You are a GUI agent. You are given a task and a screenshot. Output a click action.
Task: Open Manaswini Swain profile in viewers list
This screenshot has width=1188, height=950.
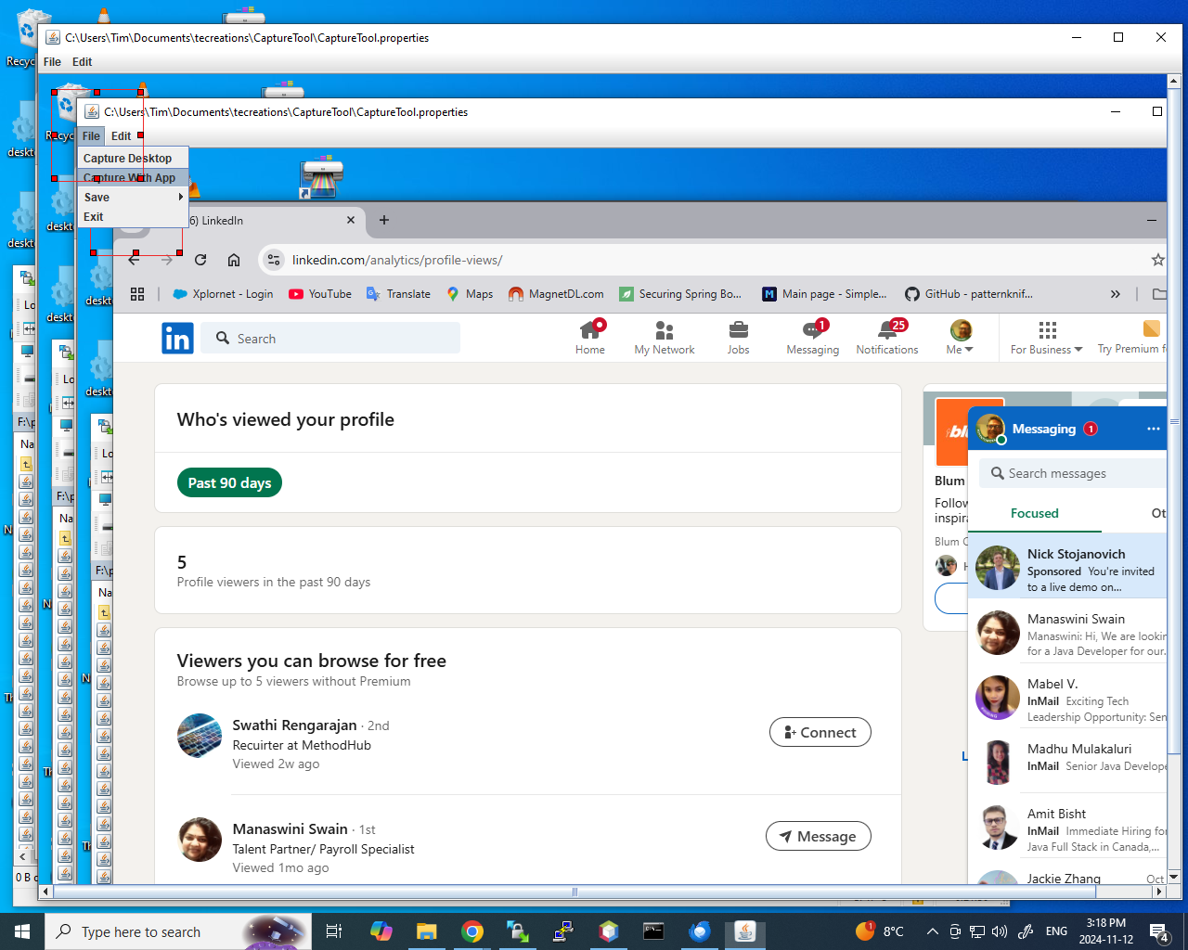click(x=290, y=829)
